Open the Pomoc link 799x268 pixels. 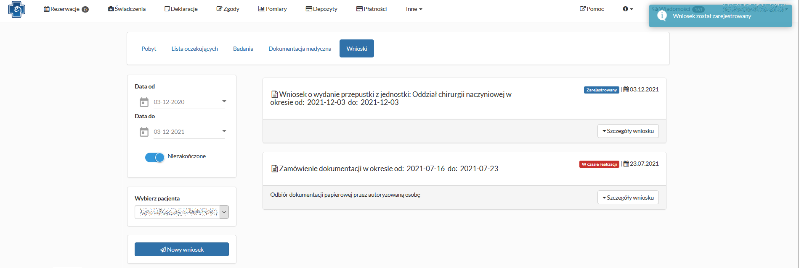(x=592, y=9)
